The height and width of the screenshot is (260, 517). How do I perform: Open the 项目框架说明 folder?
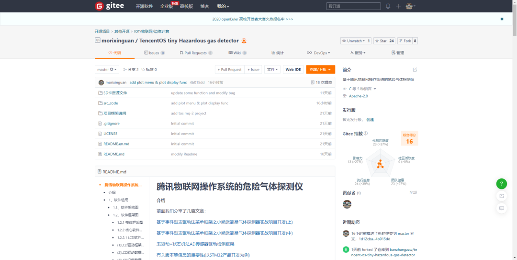(115, 114)
